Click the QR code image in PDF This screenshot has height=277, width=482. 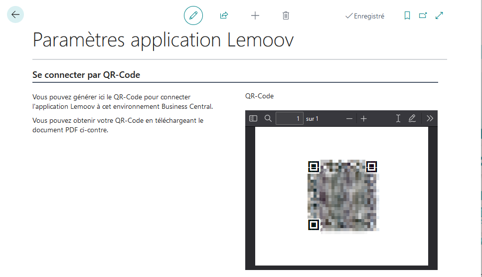tap(343, 196)
